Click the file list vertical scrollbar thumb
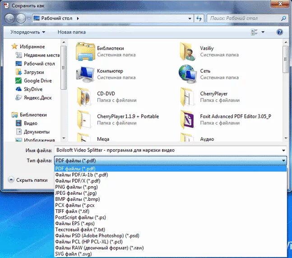Image resolution: width=292 pixels, height=258 pixels. (x=286, y=60)
